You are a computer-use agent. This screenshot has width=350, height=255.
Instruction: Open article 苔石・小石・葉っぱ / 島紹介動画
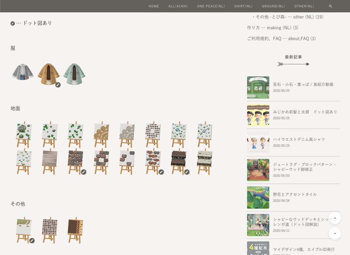303,84
